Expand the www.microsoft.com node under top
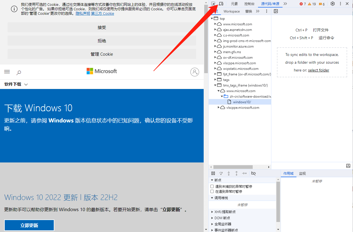Image resolution: width=353 pixels, height=232 pixels. [x=215, y=24]
